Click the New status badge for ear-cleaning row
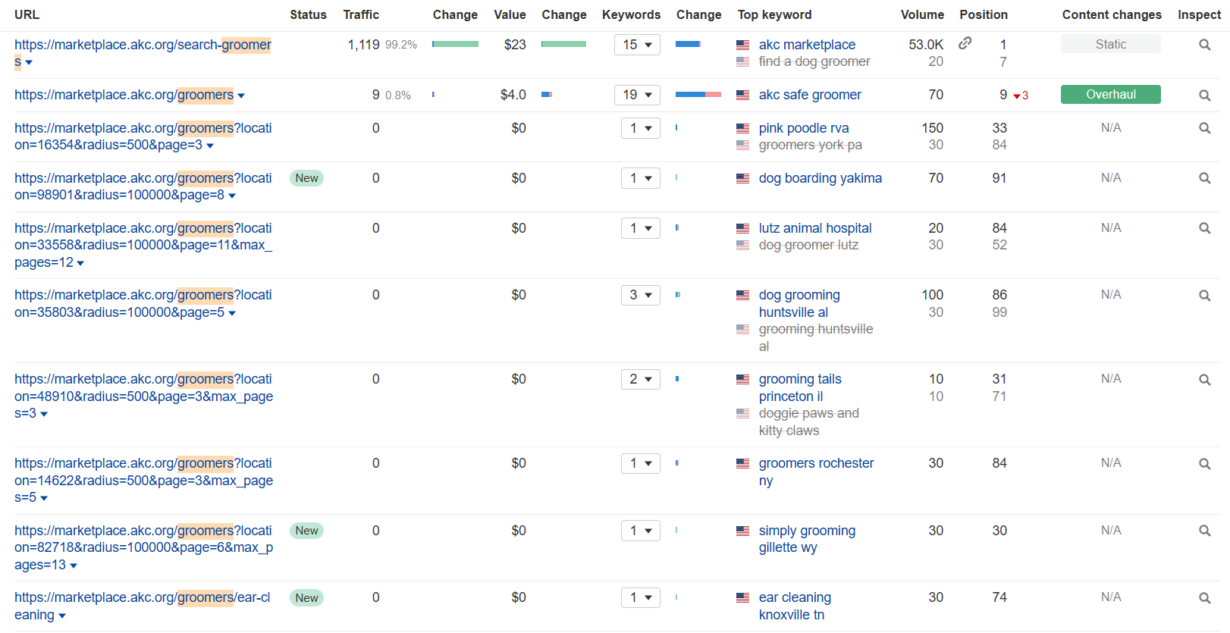The height and width of the screenshot is (633, 1230). click(x=306, y=598)
